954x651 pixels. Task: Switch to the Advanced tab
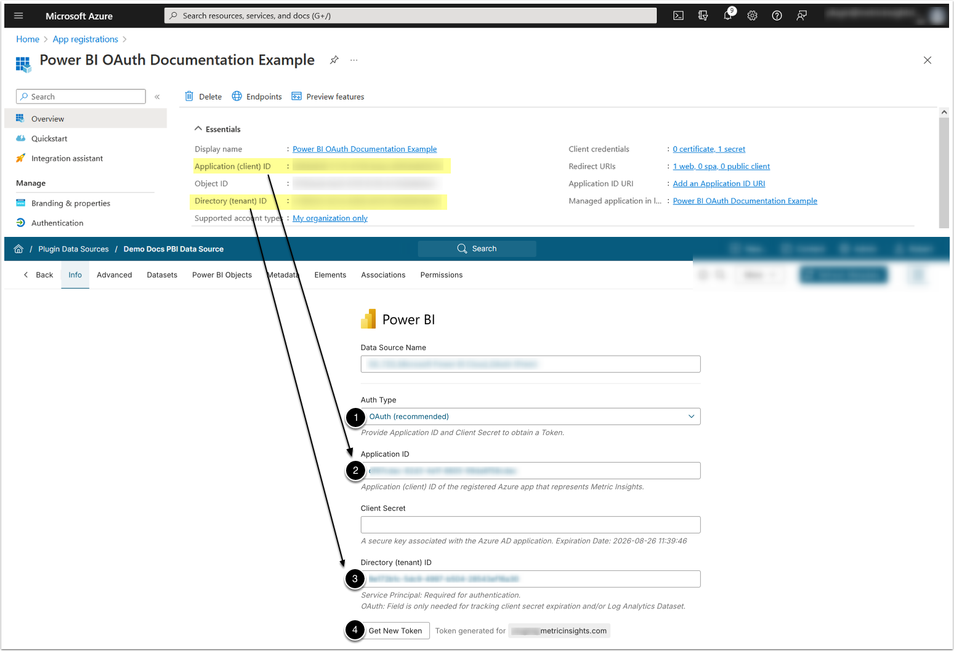pyautogui.click(x=115, y=275)
